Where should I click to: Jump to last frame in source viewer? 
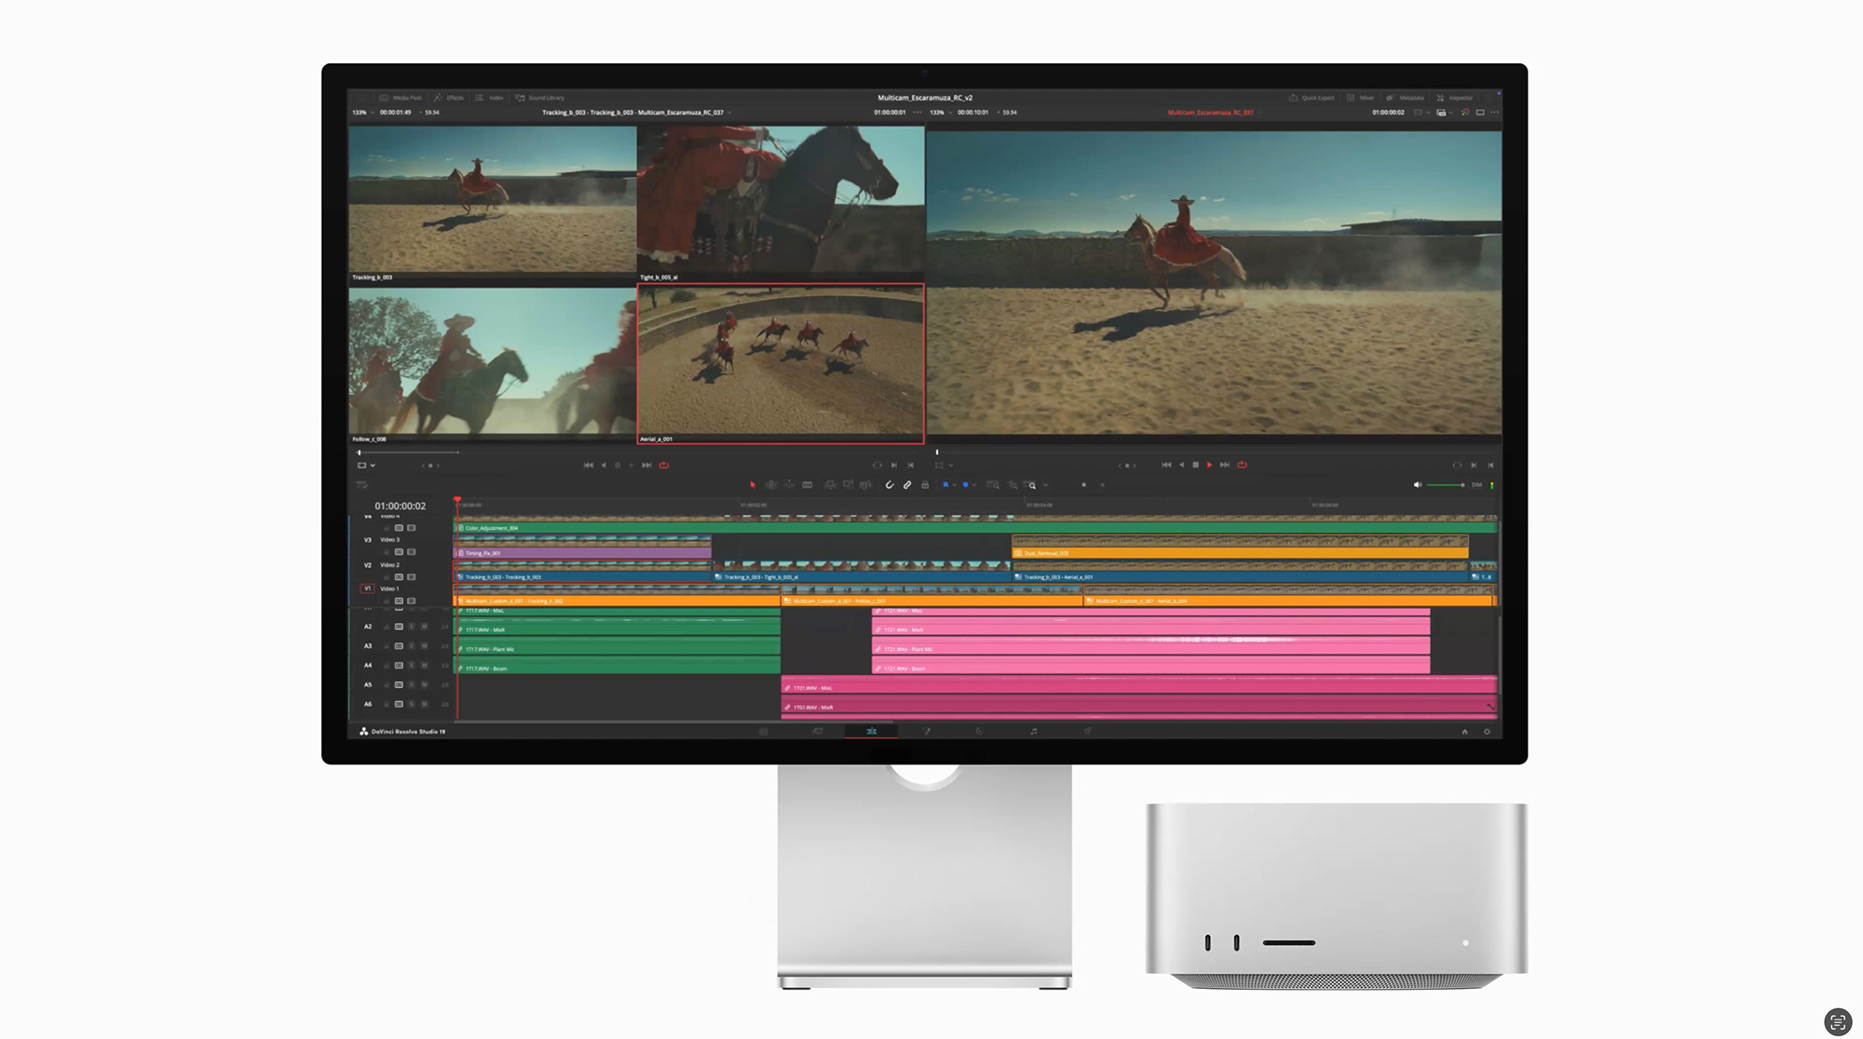tap(646, 466)
